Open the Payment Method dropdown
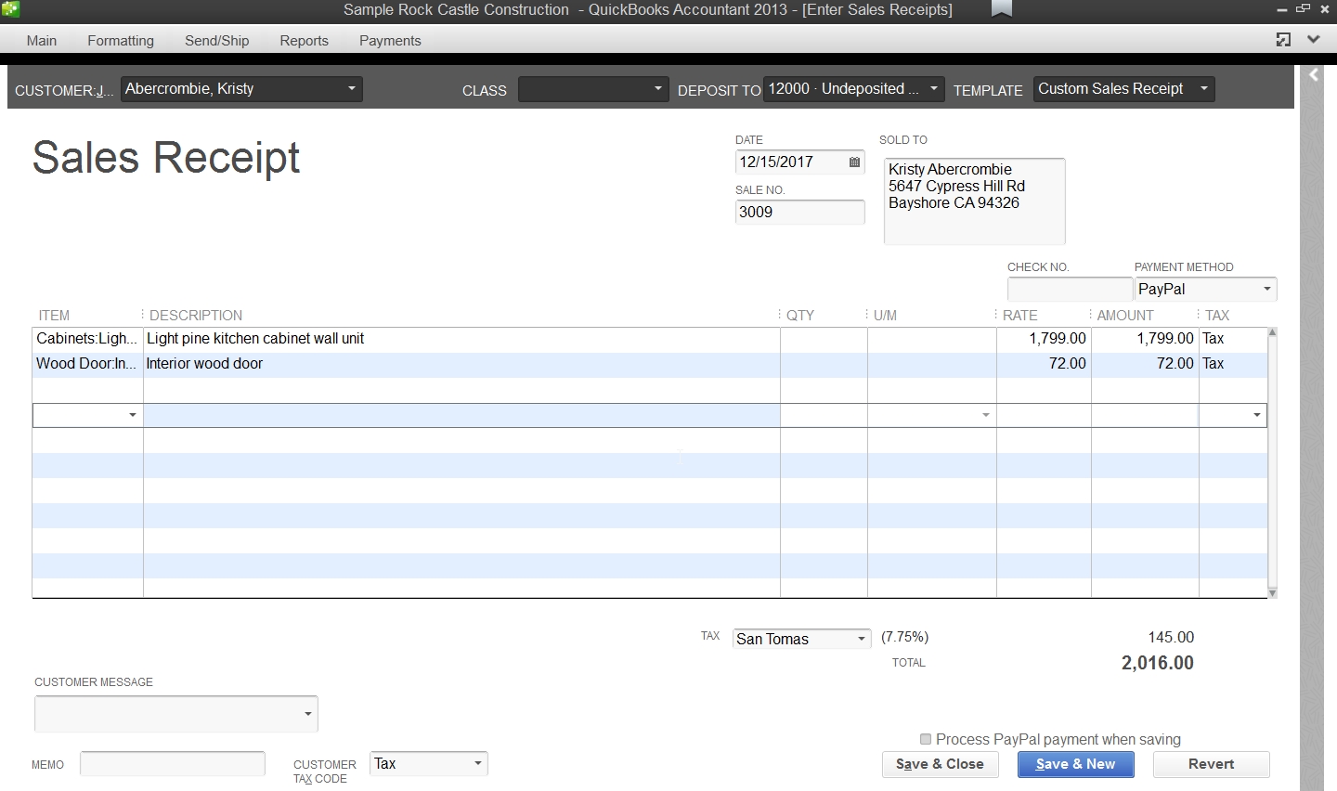The width and height of the screenshot is (1337, 791). click(x=1266, y=290)
